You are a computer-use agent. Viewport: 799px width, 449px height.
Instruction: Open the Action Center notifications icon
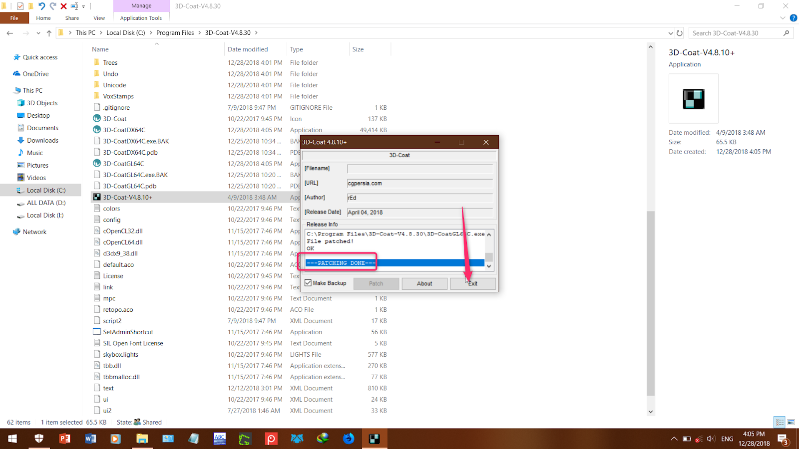click(x=783, y=439)
